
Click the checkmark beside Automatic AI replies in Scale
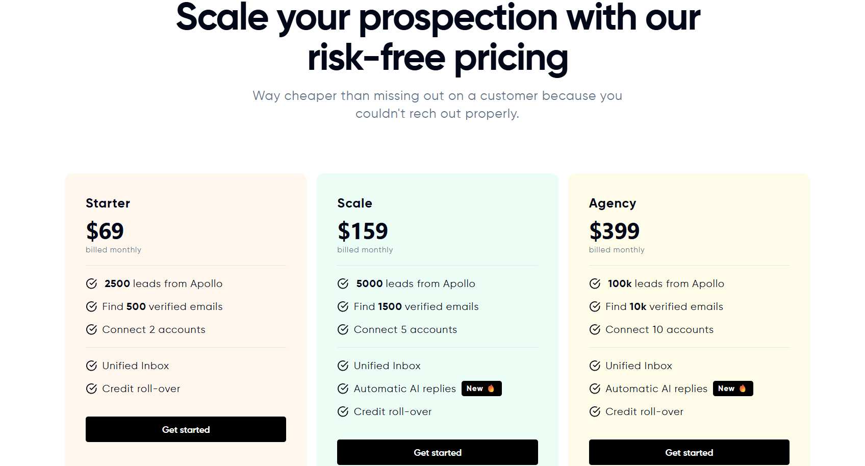pos(343,389)
